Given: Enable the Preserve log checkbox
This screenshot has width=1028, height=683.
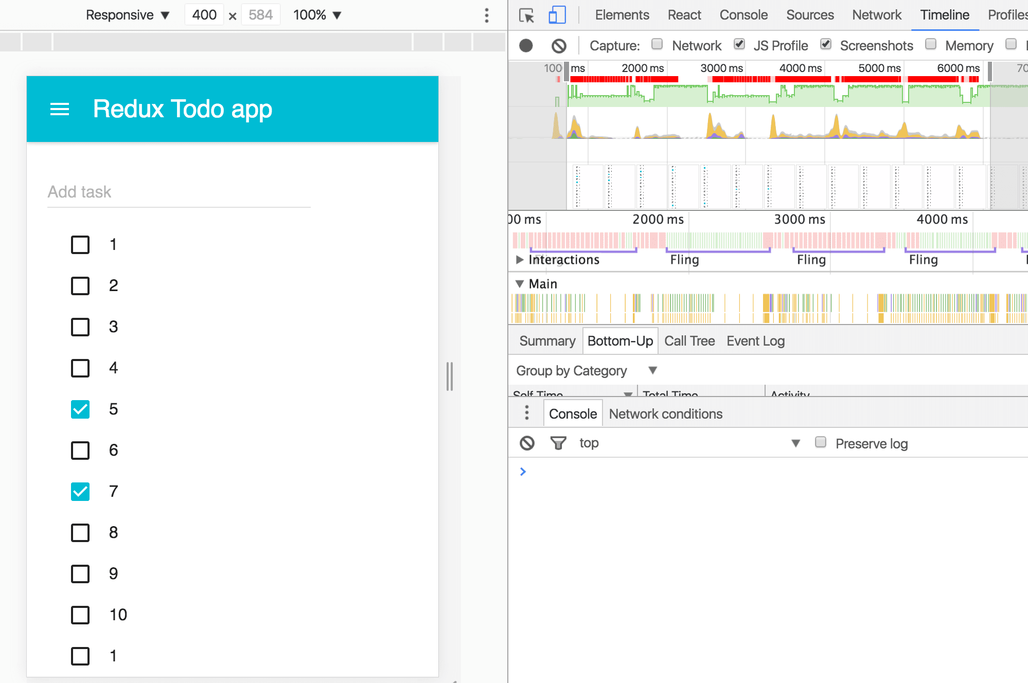Looking at the screenshot, I should tap(821, 442).
